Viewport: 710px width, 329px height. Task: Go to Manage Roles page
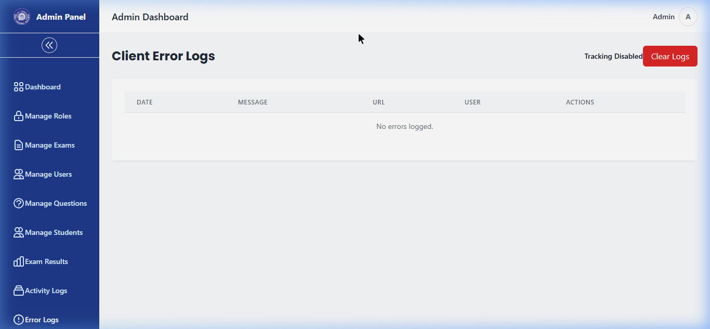coord(49,116)
